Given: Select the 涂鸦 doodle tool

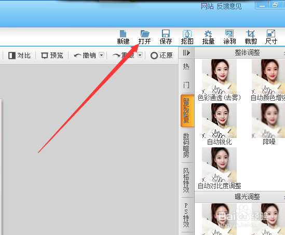Looking at the screenshot, I should tap(229, 37).
